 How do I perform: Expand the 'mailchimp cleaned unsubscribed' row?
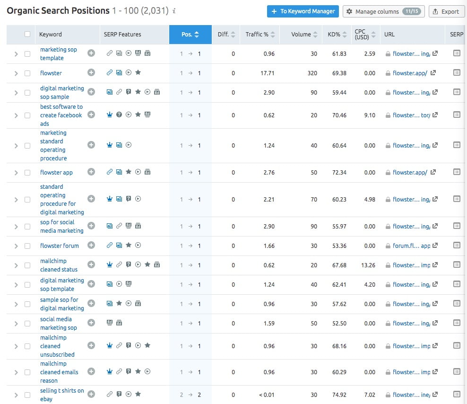pos(16,346)
